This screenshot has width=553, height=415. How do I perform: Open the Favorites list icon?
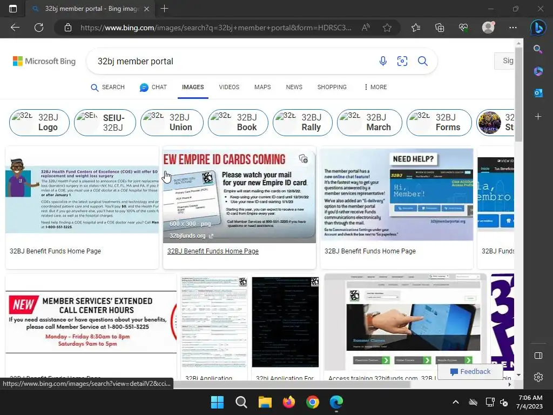[x=416, y=28]
